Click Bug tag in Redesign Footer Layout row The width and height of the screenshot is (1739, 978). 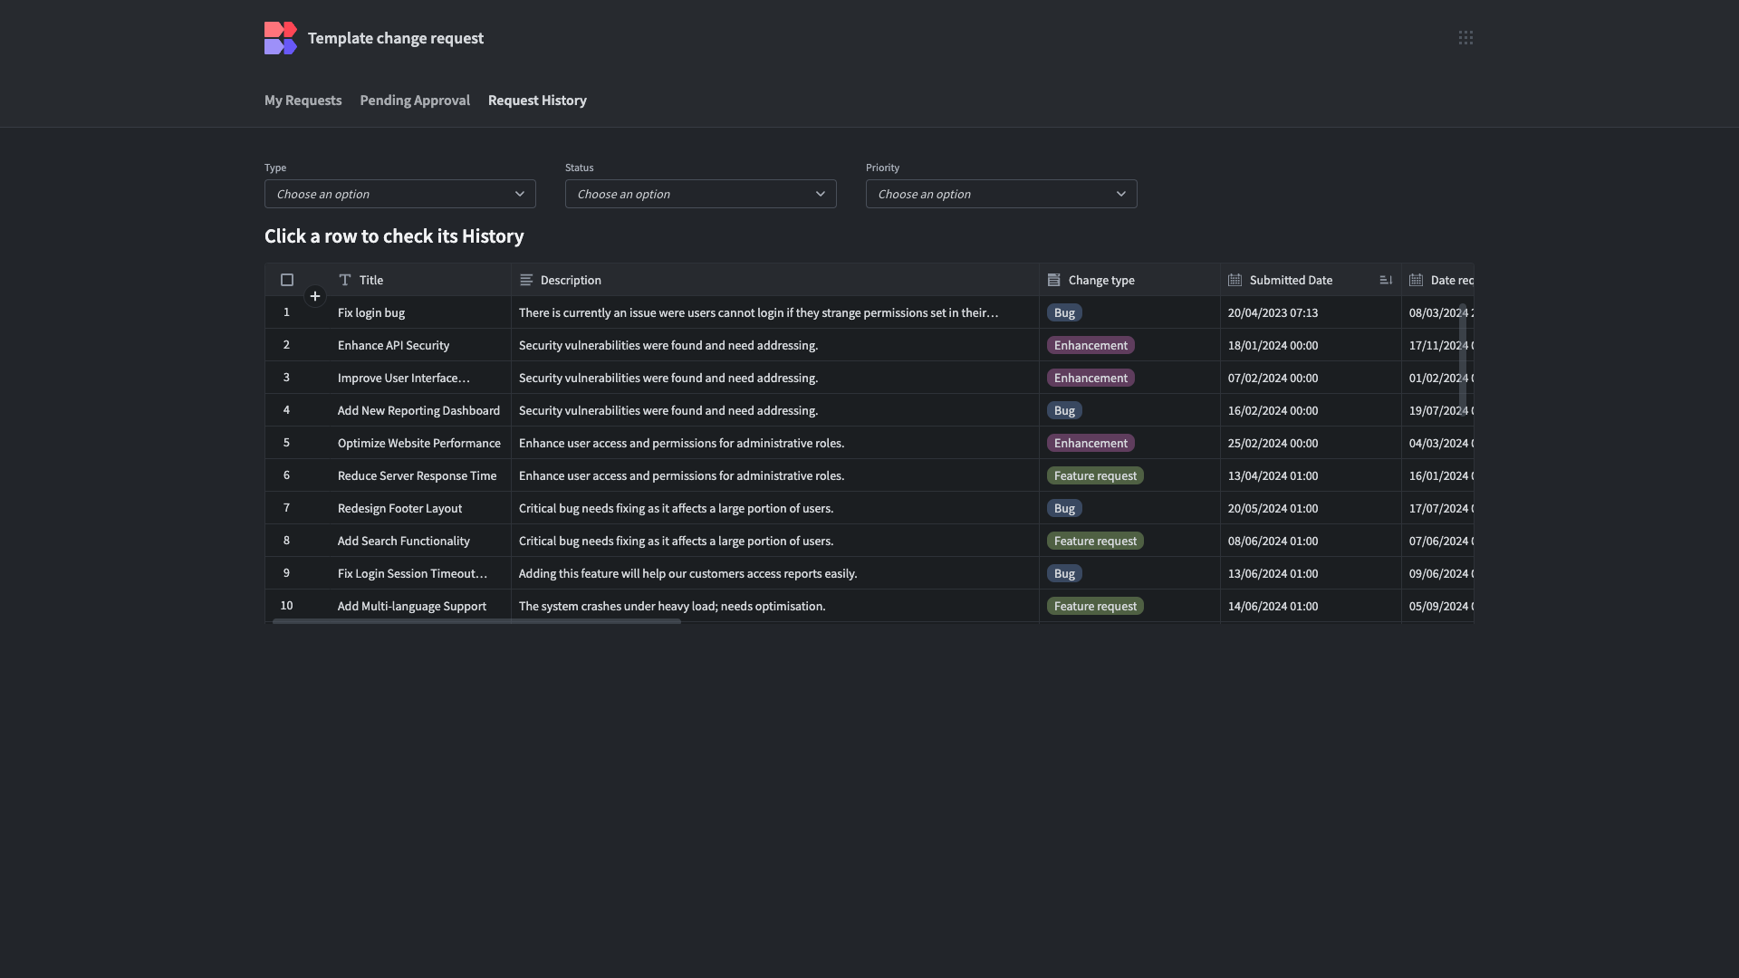1064,508
